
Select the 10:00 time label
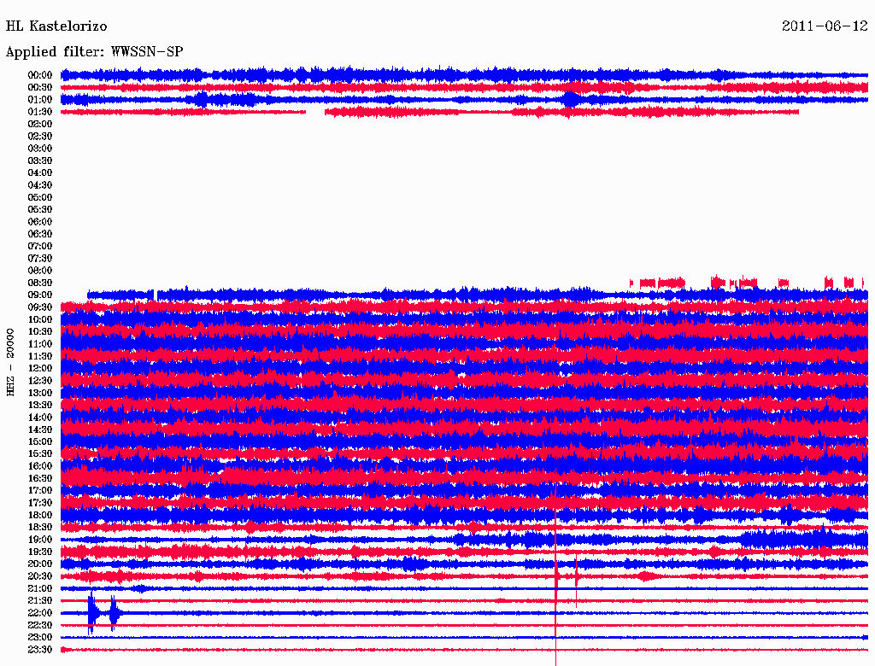coord(40,319)
